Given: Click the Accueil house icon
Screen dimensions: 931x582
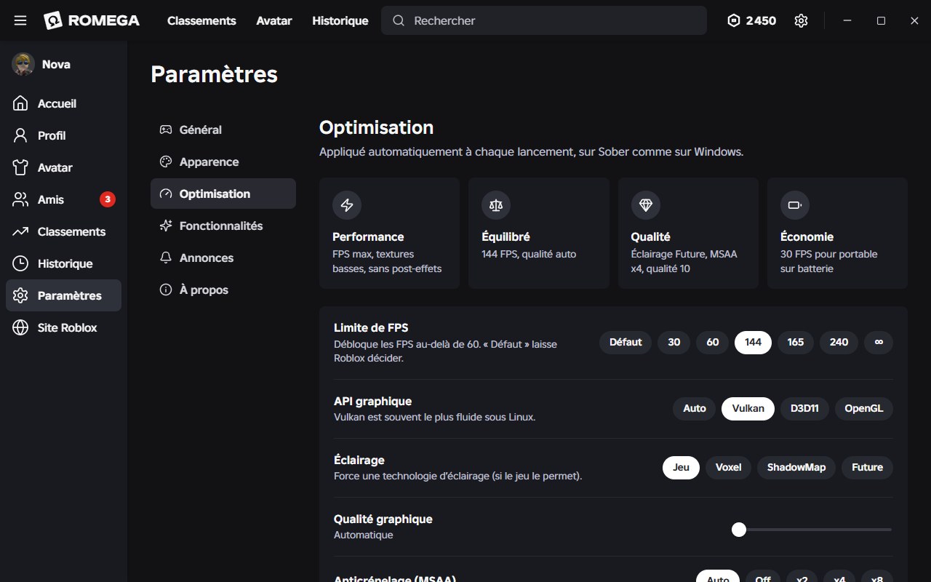Looking at the screenshot, I should (21, 103).
